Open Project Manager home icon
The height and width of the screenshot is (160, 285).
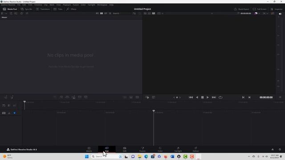point(273,149)
